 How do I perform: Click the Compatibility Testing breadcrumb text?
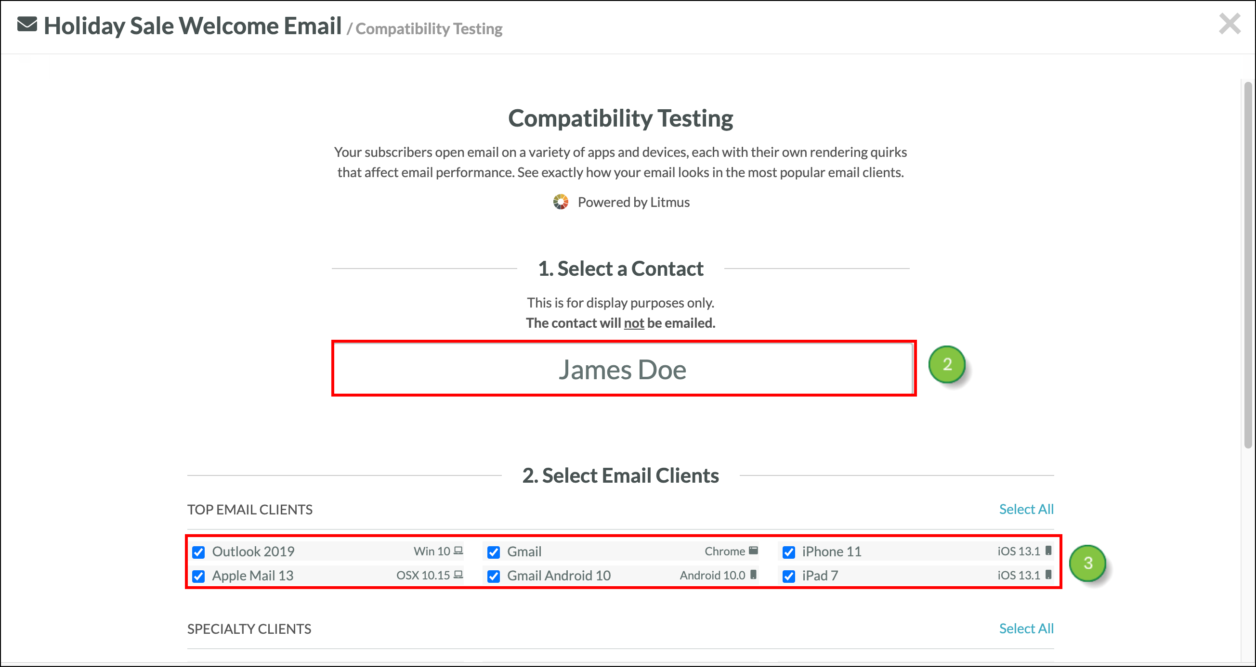[x=429, y=29]
